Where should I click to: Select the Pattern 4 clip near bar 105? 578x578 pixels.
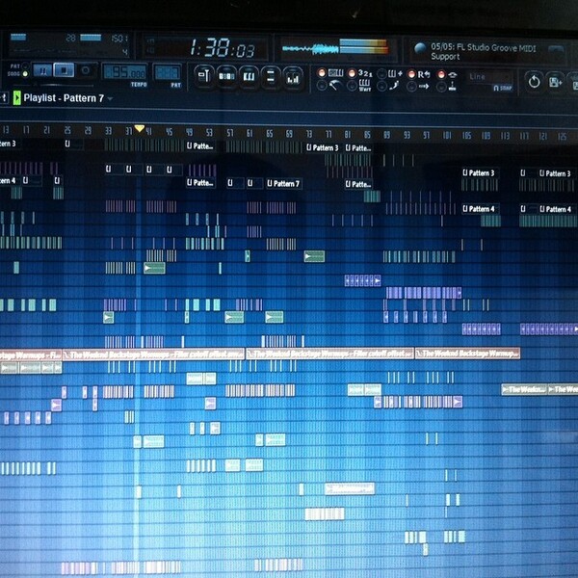481,209
